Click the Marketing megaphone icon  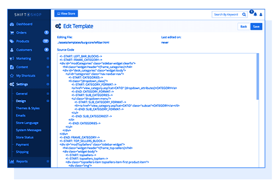pos(12,59)
